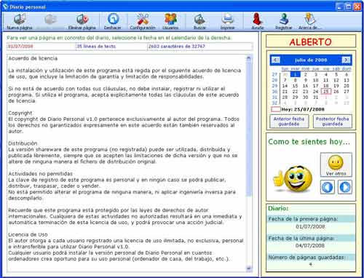
Task: Click the scroll-up arrow of the text area
Action: (248, 57)
